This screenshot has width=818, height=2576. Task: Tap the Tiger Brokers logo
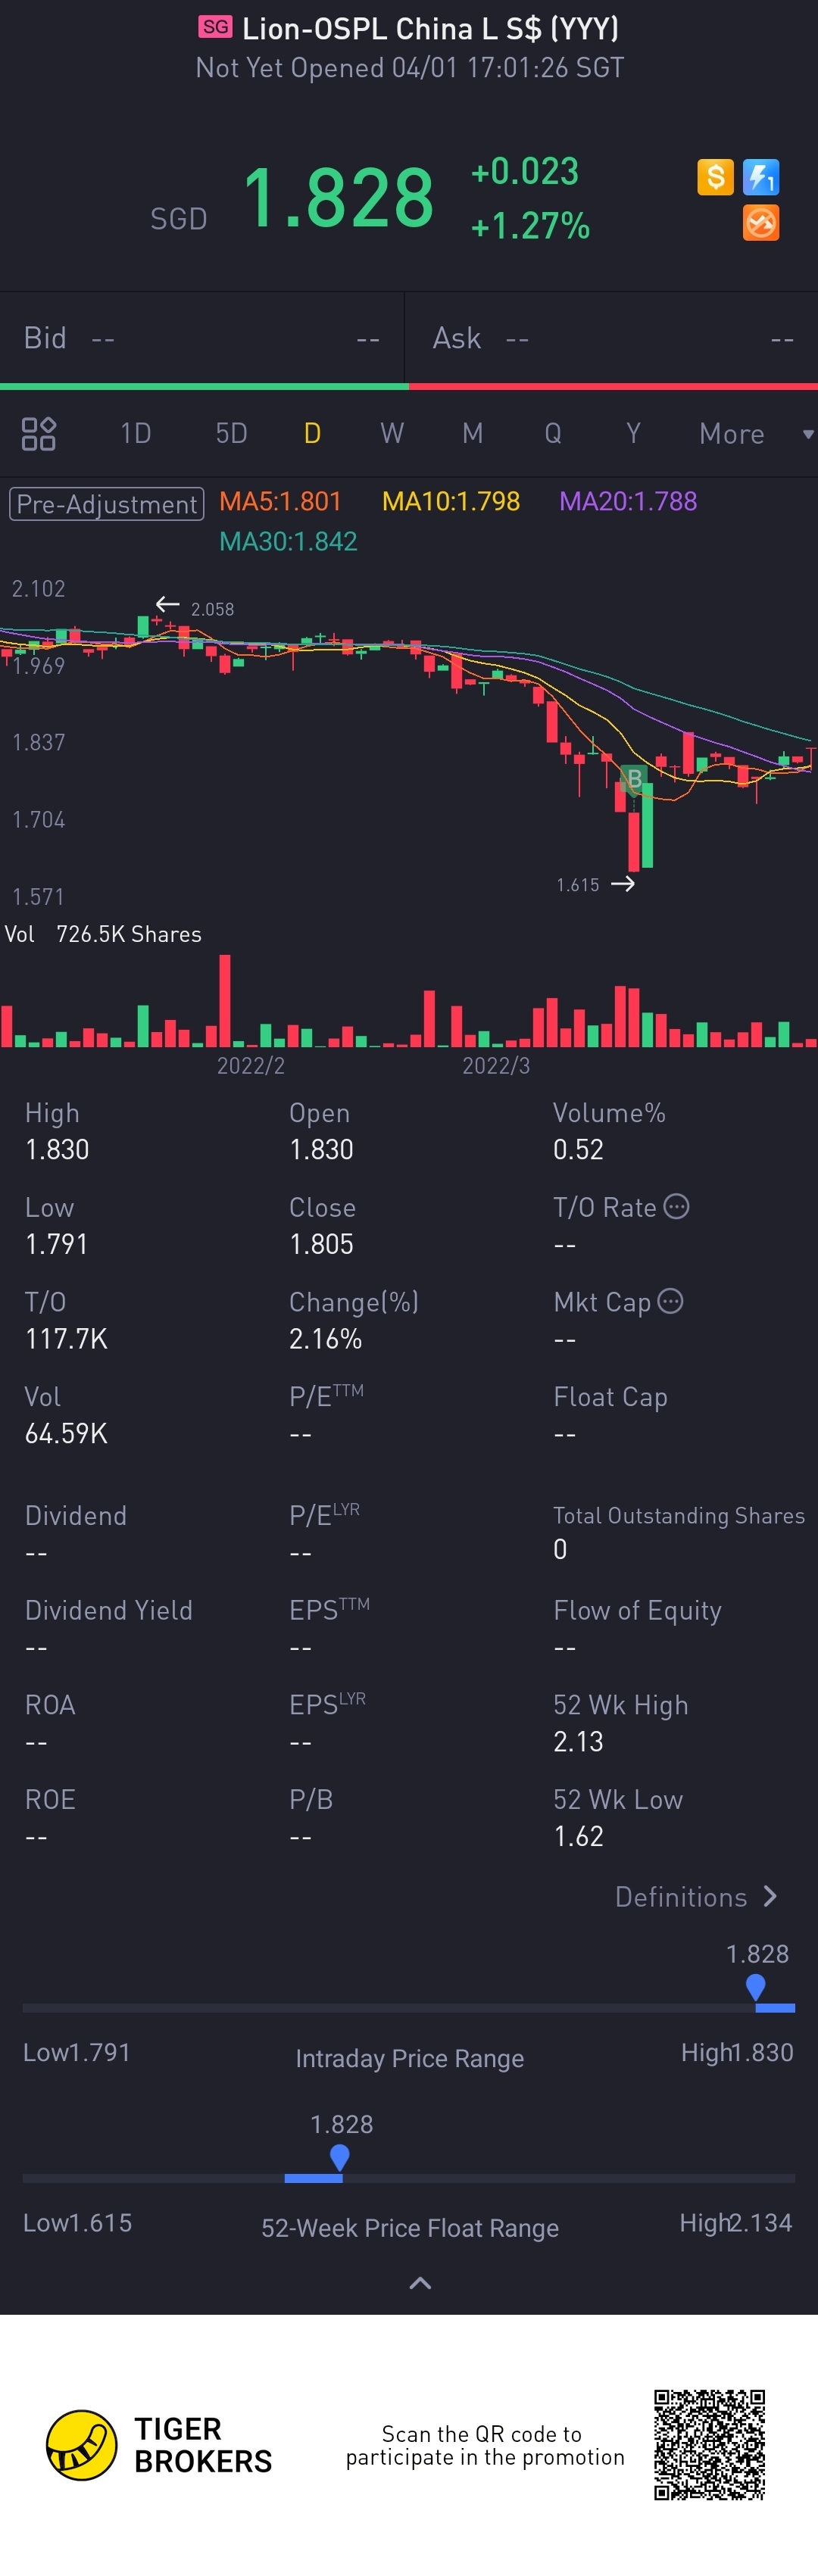coord(82,2445)
